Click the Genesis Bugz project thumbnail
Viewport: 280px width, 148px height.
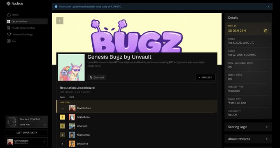pos(71,67)
